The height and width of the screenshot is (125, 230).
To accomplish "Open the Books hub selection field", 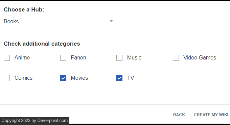I will pos(59,21).
